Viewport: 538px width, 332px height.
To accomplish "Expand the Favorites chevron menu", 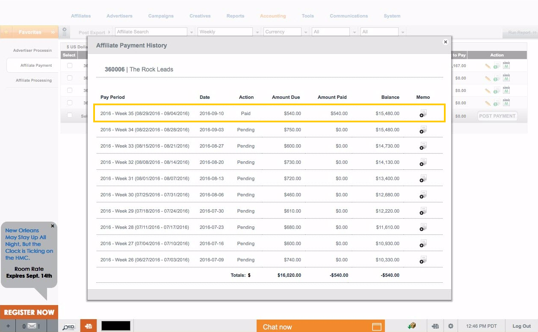I will pos(52,32).
